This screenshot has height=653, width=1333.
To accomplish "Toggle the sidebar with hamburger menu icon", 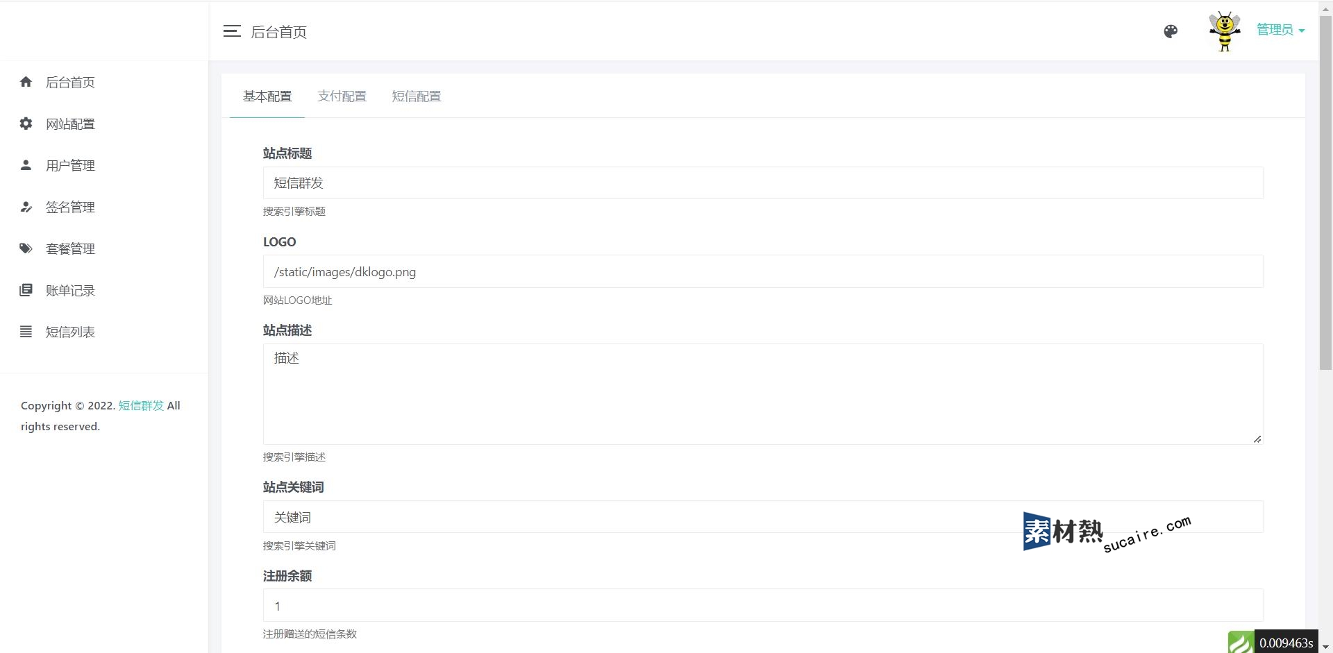I will pos(232,31).
